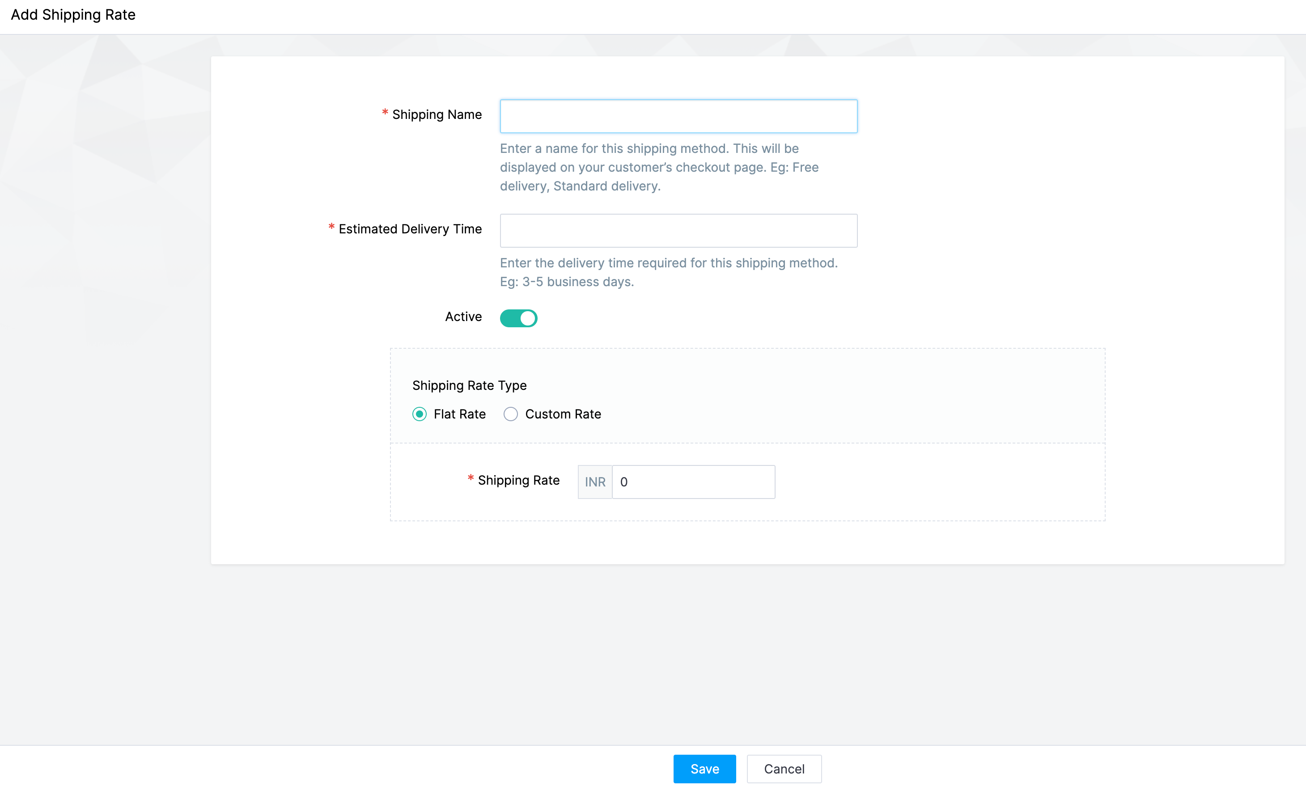Click the Add Shipping Rate page title
Image resolution: width=1306 pixels, height=786 pixels.
click(73, 15)
